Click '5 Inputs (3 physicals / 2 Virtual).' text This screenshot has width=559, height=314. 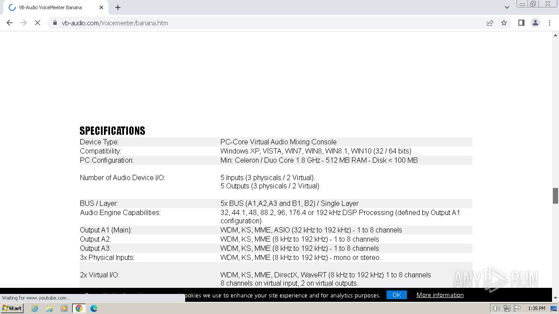[268, 177]
